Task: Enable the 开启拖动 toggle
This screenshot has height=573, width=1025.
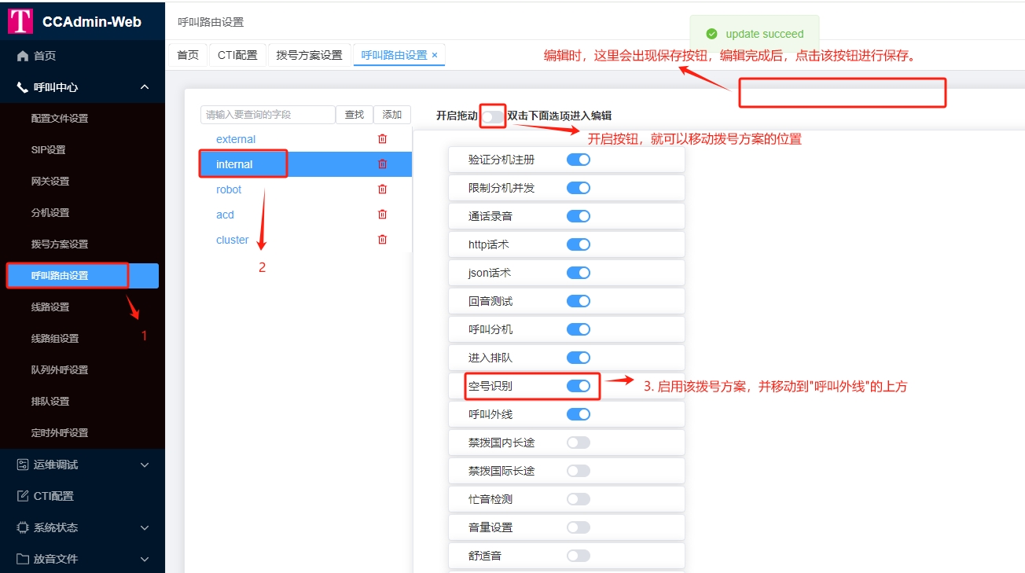Action: click(492, 115)
